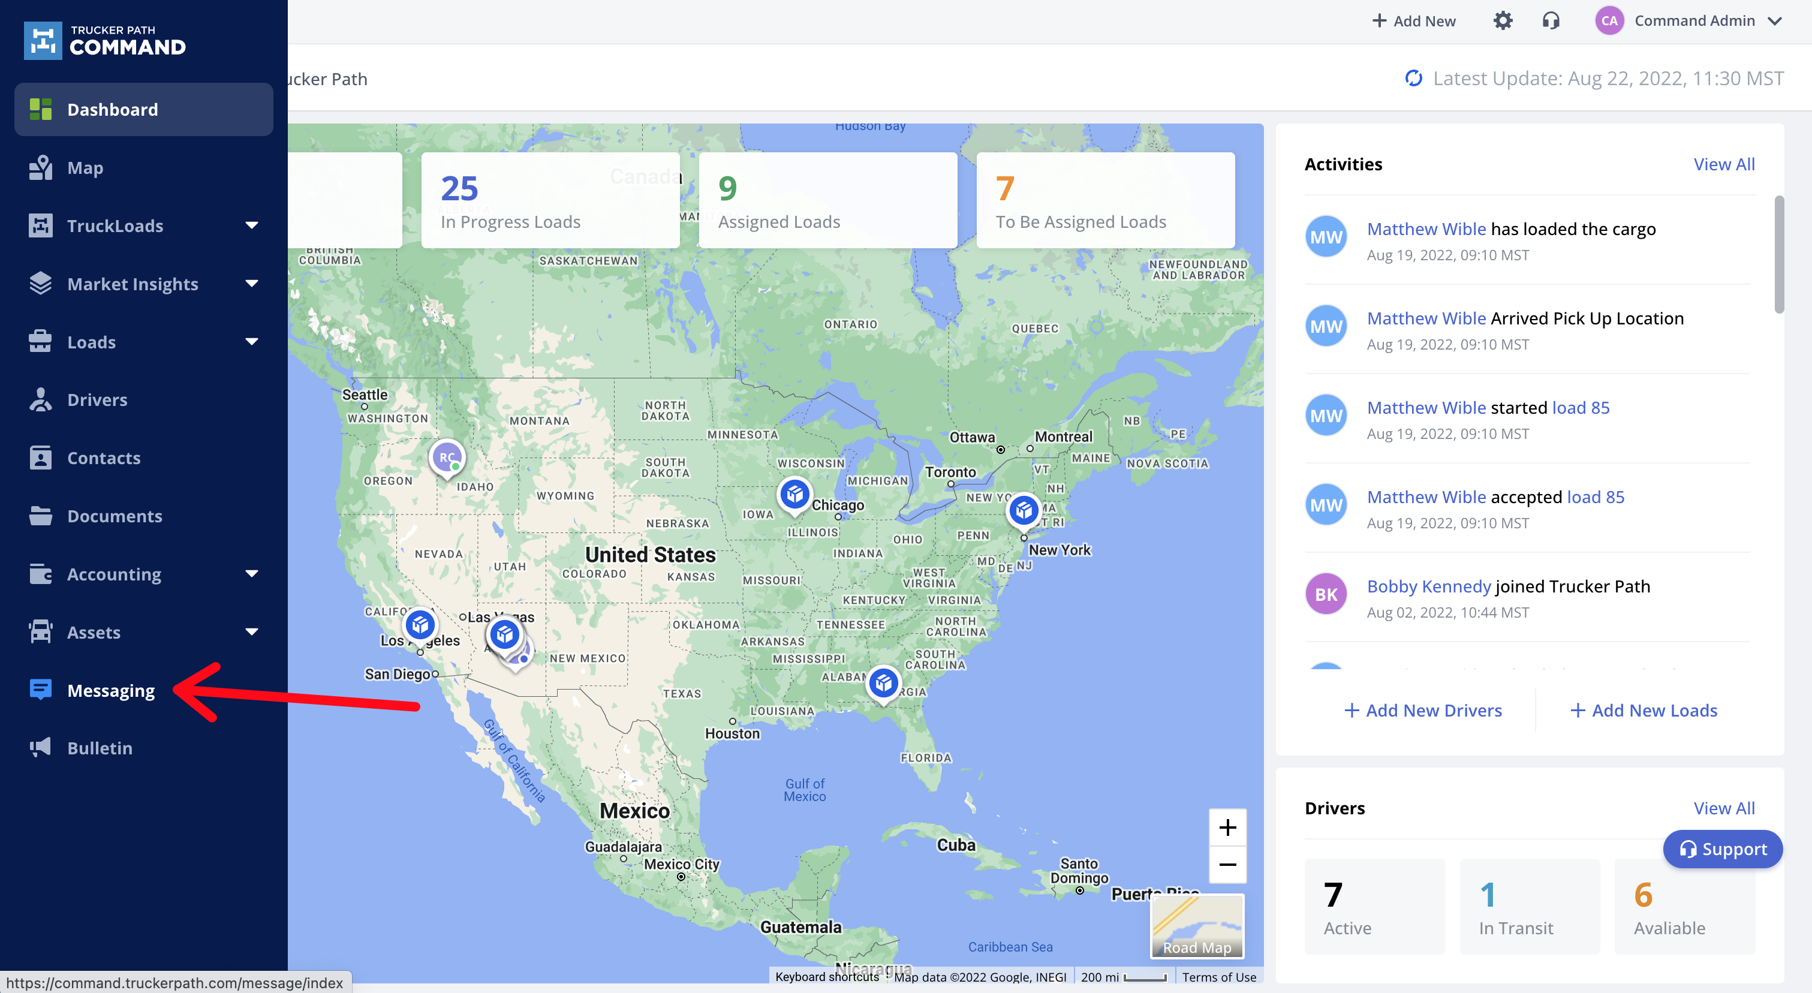Open the 6 Avaliable drivers card
The image size is (1812, 993).
[1685, 907]
